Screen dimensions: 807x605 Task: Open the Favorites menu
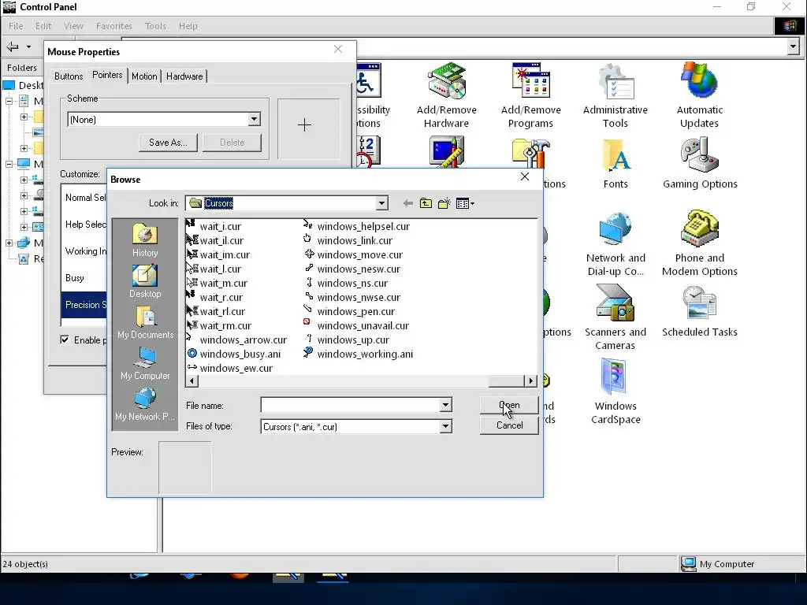click(114, 26)
